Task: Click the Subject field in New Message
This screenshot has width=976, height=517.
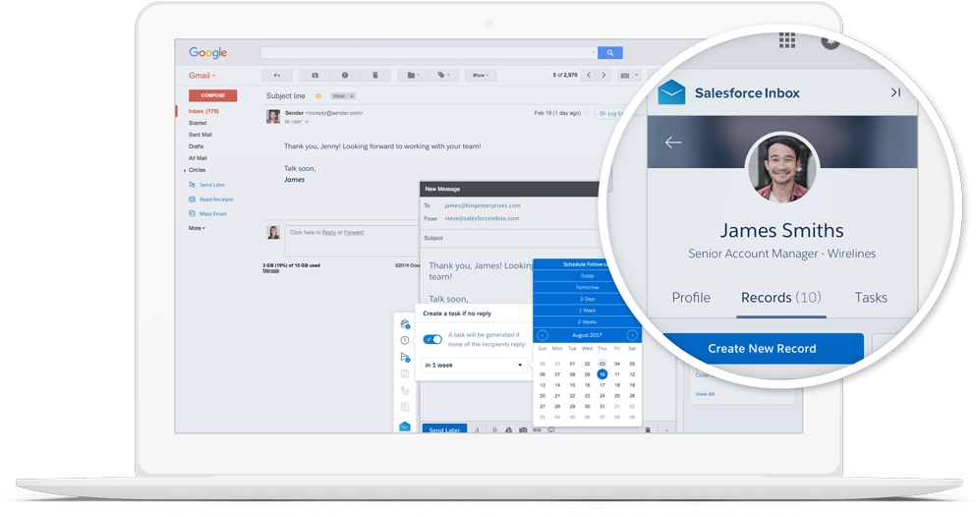Action: tap(510, 238)
